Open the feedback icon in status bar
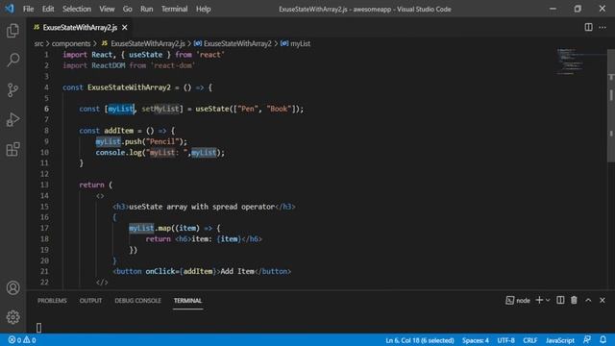Screen dimensions: 615x346 click(x=587, y=339)
